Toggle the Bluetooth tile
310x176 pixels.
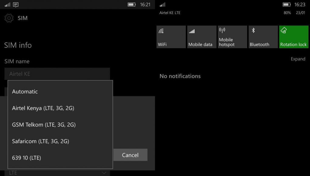(263, 37)
